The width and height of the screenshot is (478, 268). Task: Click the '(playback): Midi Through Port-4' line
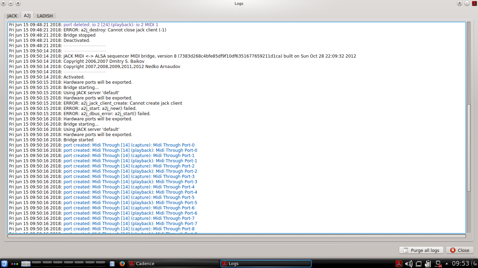tap(103, 192)
